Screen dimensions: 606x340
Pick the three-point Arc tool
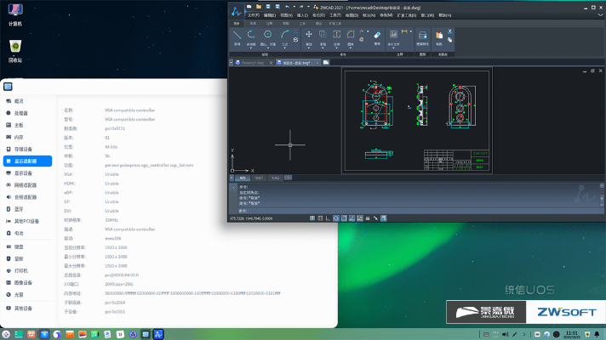tap(285, 37)
